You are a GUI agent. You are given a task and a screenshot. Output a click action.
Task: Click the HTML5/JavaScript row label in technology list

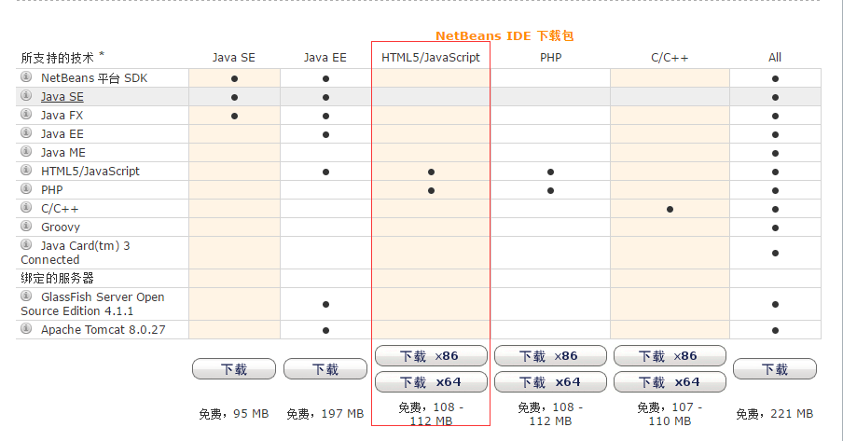point(90,171)
